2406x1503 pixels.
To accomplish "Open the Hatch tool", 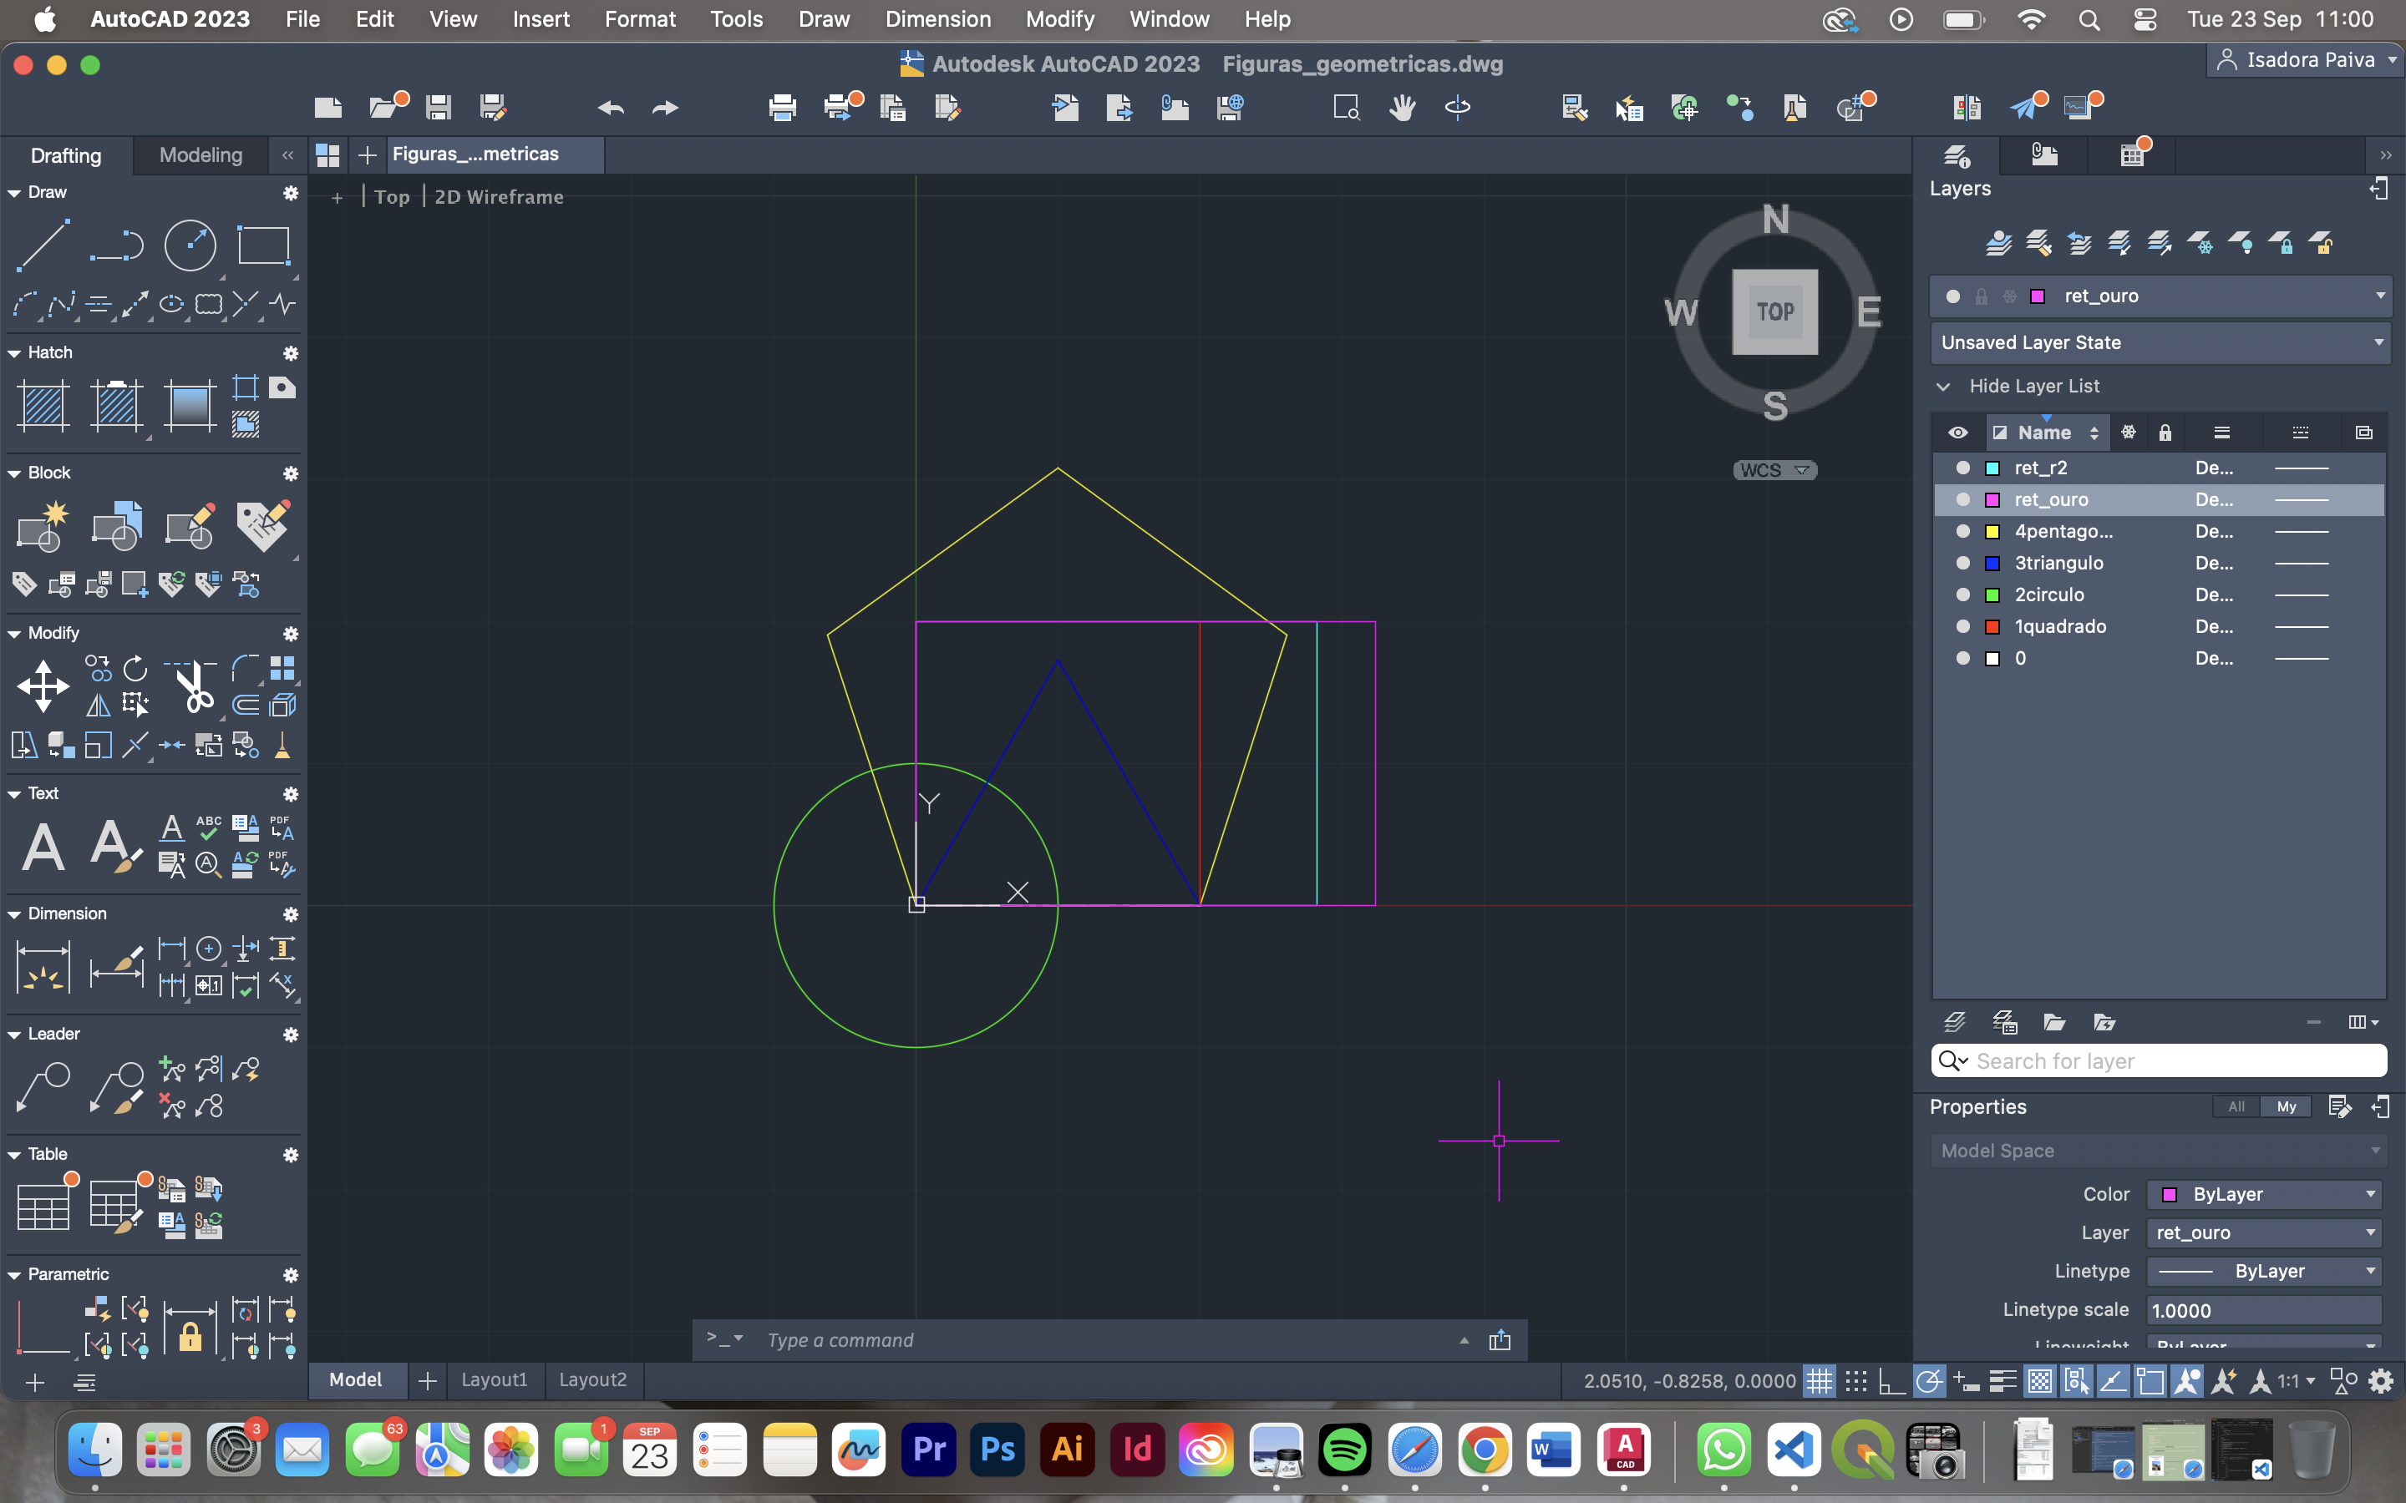I will coord(43,407).
